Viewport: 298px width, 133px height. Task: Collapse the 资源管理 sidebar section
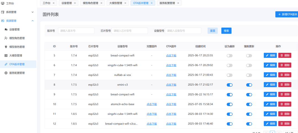point(33,21)
